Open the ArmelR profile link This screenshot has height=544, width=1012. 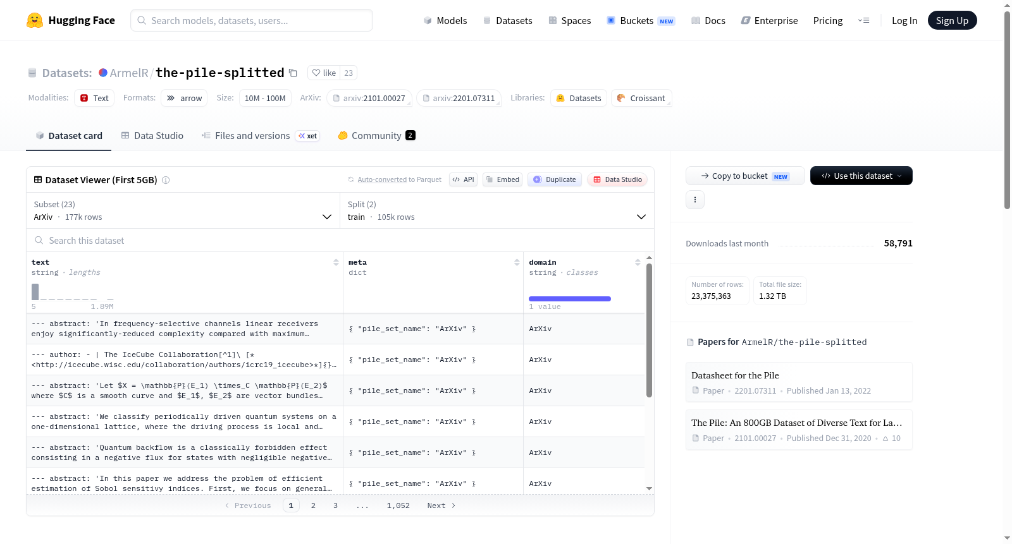click(129, 73)
